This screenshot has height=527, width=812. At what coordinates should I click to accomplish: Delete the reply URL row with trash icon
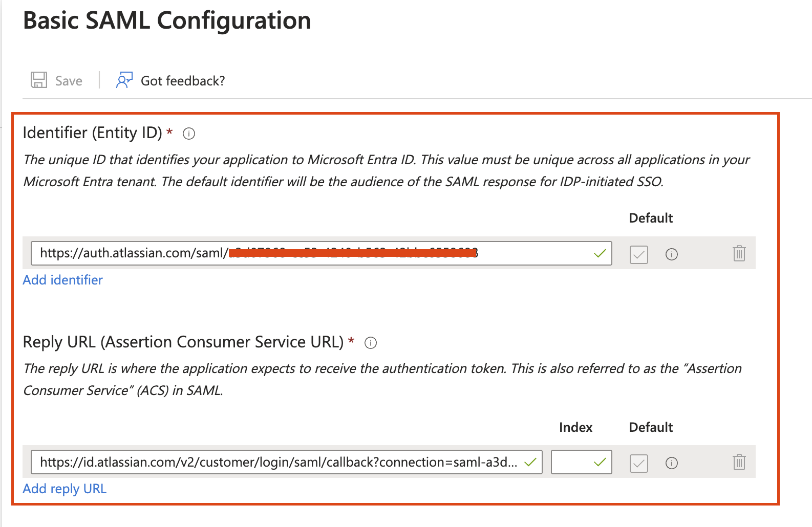pyautogui.click(x=739, y=462)
